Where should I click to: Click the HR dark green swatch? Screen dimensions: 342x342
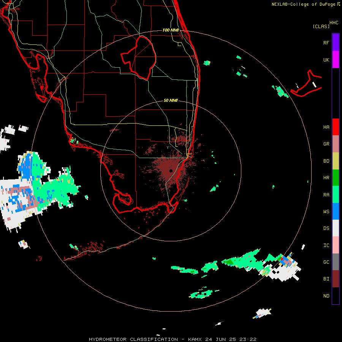pyautogui.click(x=336, y=178)
